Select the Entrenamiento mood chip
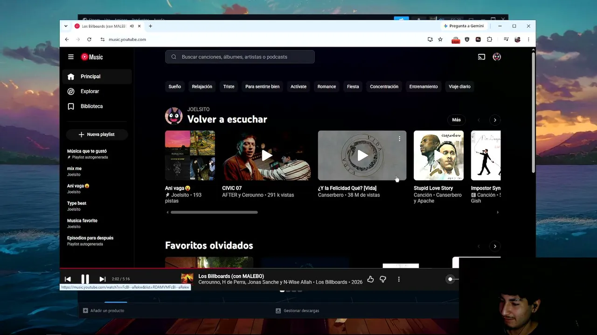This screenshot has width=597, height=335. pos(423,87)
